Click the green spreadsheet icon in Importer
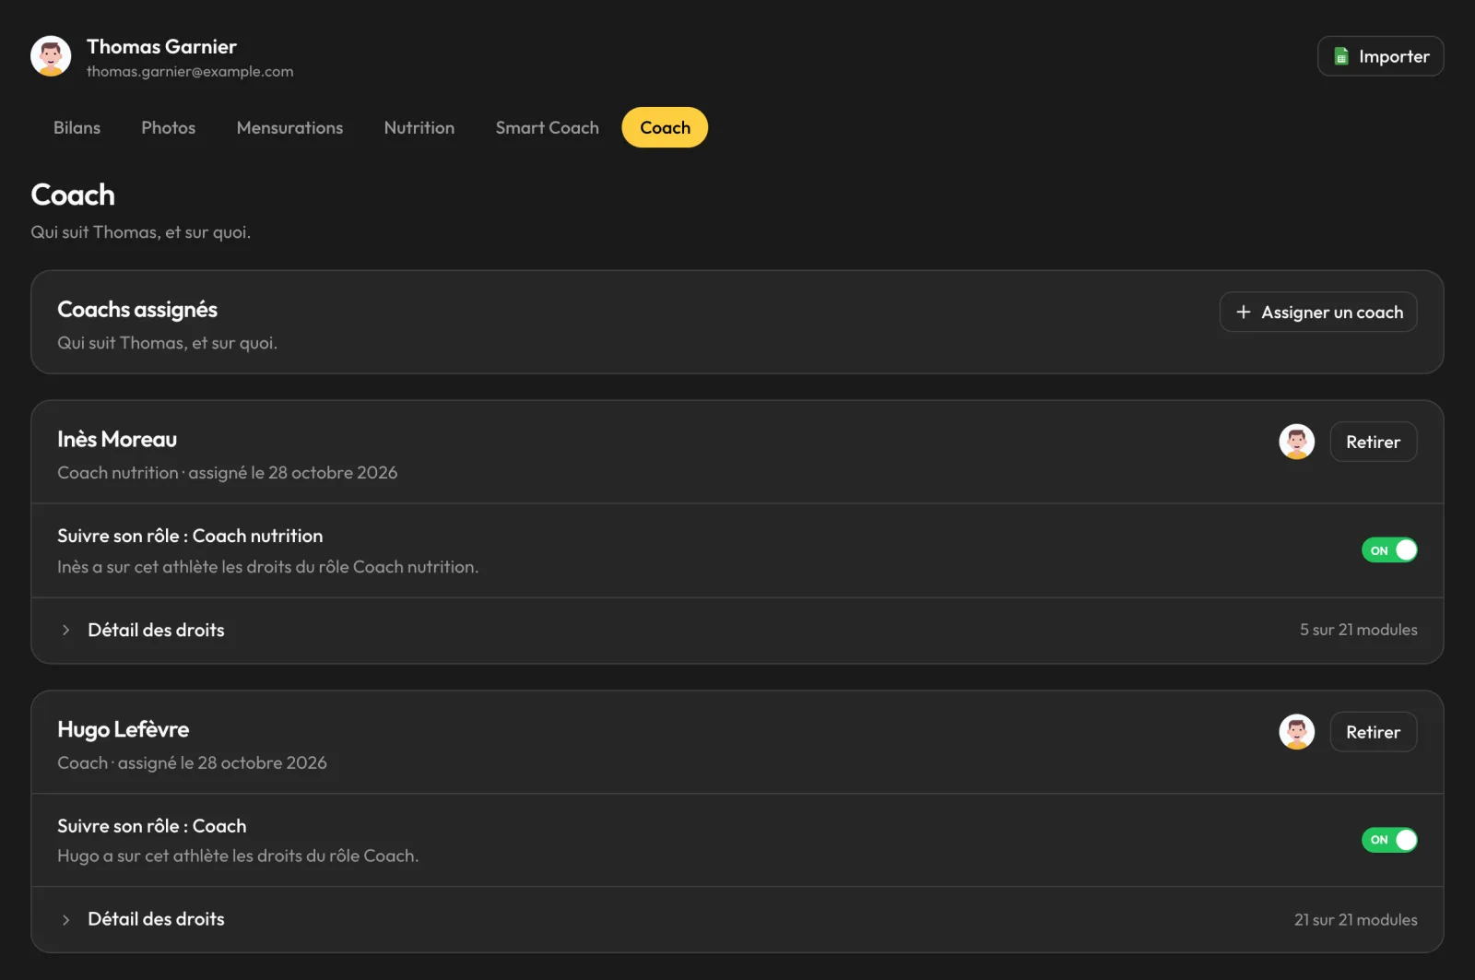The height and width of the screenshot is (980, 1475). (x=1341, y=56)
